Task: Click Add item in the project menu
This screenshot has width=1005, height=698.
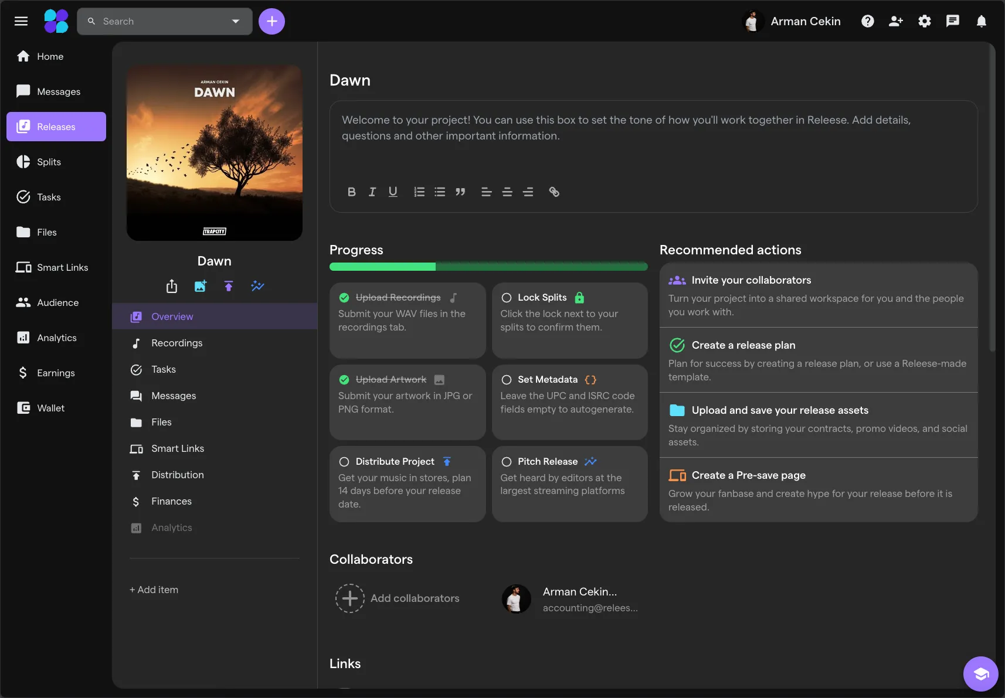Action: point(154,590)
